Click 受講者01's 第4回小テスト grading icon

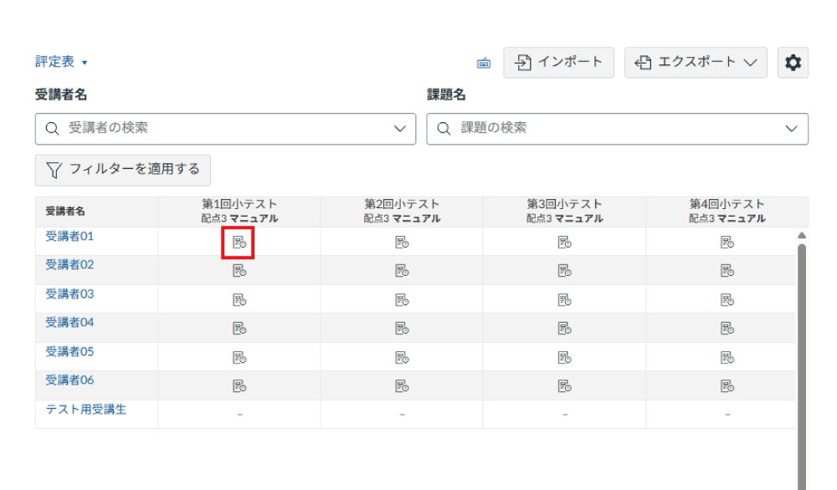pyautogui.click(x=727, y=242)
